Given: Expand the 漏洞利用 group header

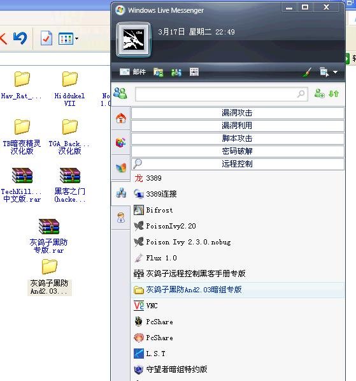Looking at the screenshot, I should (x=238, y=126).
